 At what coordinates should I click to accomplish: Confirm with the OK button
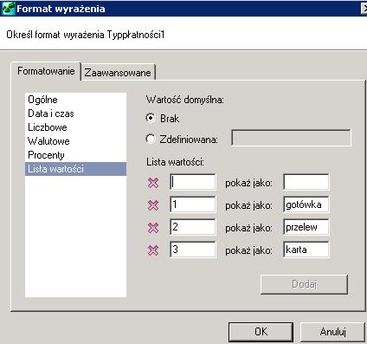point(261,332)
